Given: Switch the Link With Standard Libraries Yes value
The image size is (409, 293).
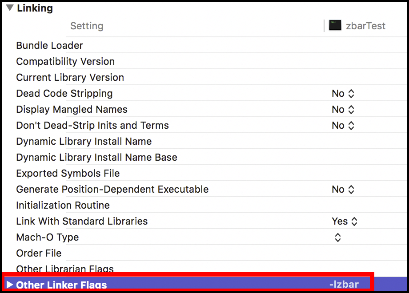Looking at the screenshot, I should click(344, 222).
